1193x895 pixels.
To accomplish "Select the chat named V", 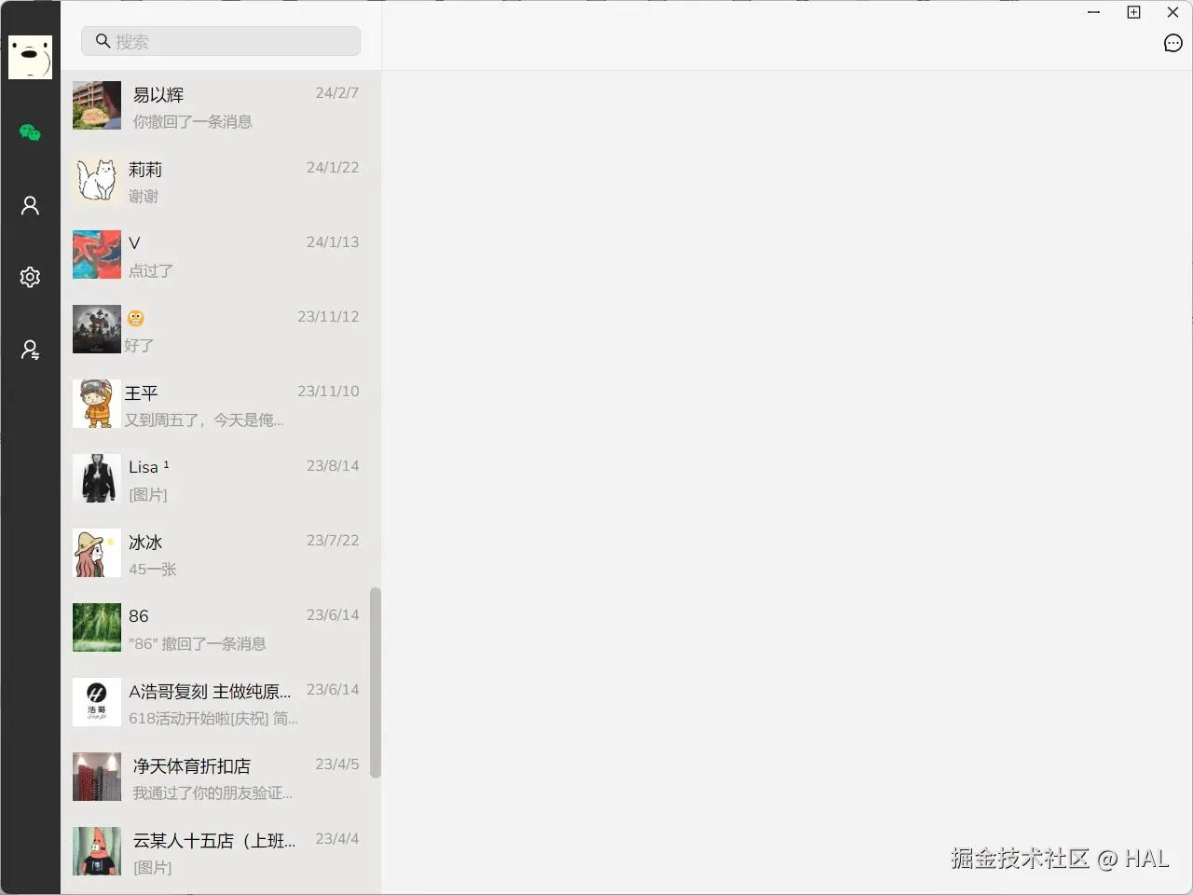I will [219, 255].
